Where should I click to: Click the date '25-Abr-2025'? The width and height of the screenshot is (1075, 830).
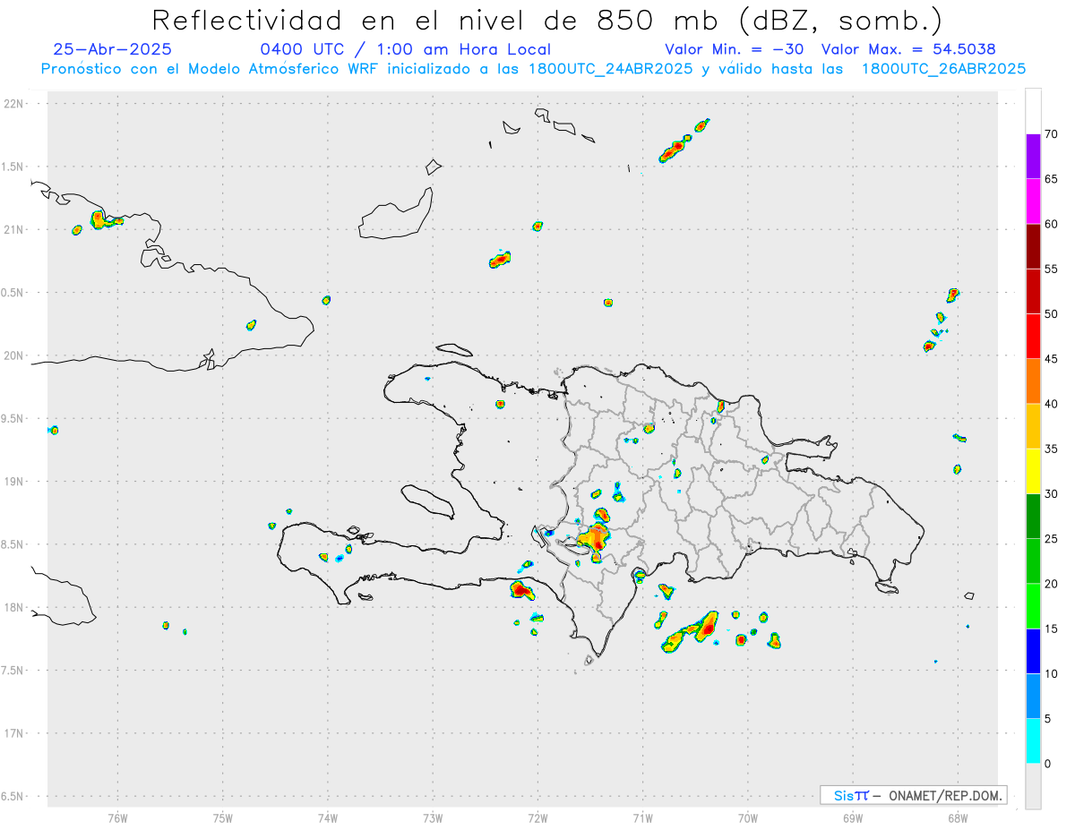(x=112, y=49)
